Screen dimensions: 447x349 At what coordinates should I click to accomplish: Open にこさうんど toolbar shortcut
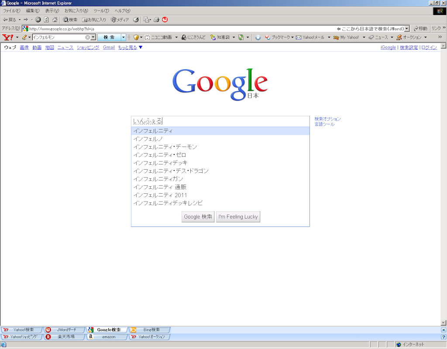coord(193,38)
